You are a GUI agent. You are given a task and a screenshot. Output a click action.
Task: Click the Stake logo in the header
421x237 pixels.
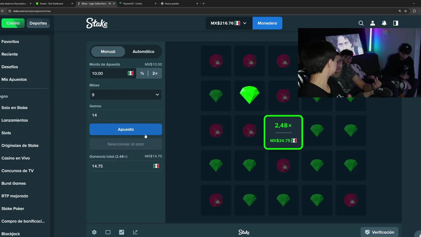point(97,23)
